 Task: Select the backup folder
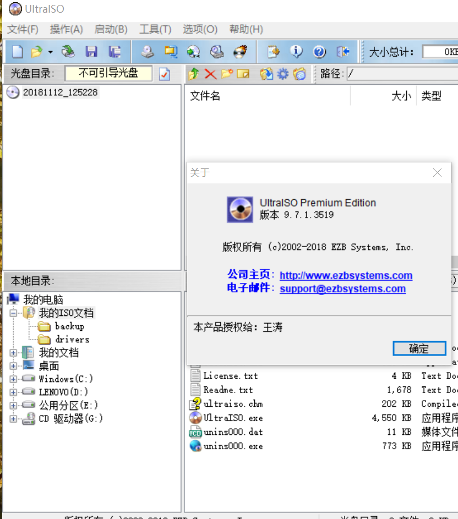(x=69, y=326)
